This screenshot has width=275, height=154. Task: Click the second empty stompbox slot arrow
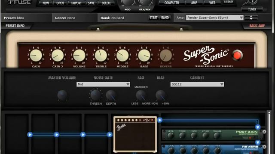click(56, 135)
